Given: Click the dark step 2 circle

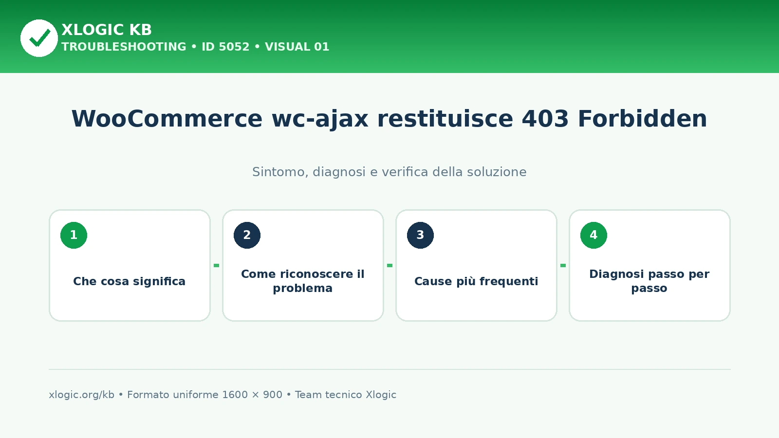Looking at the screenshot, I should [247, 235].
